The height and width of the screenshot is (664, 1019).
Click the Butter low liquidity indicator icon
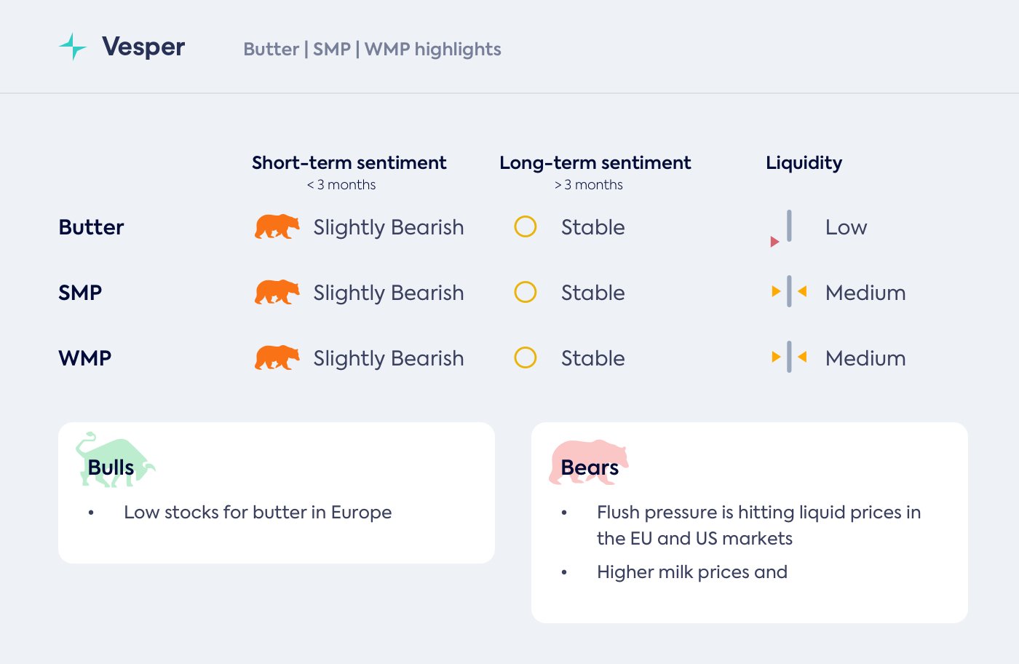784,228
